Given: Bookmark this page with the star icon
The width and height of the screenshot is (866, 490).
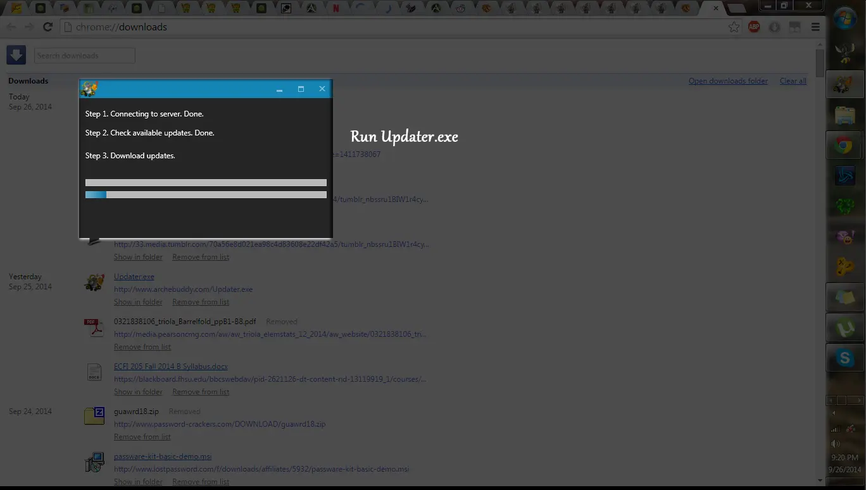Looking at the screenshot, I should click(x=734, y=27).
